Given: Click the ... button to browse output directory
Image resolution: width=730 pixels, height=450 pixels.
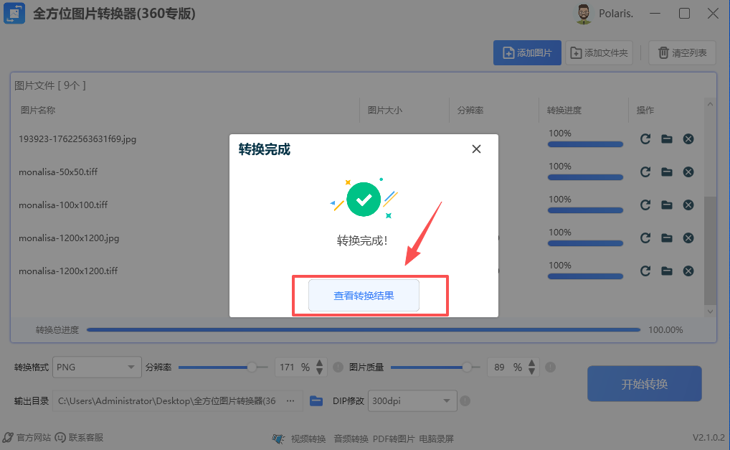Looking at the screenshot, I should pyautogui.click(x=291, y=401).
